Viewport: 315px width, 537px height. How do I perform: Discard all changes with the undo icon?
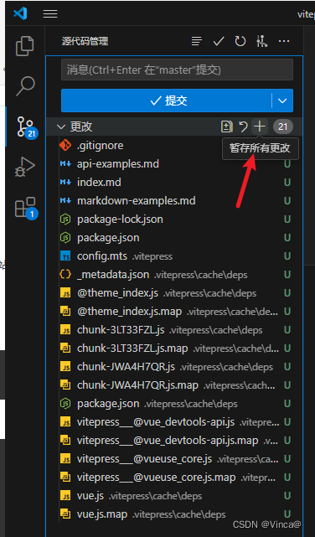coord(243,127)
